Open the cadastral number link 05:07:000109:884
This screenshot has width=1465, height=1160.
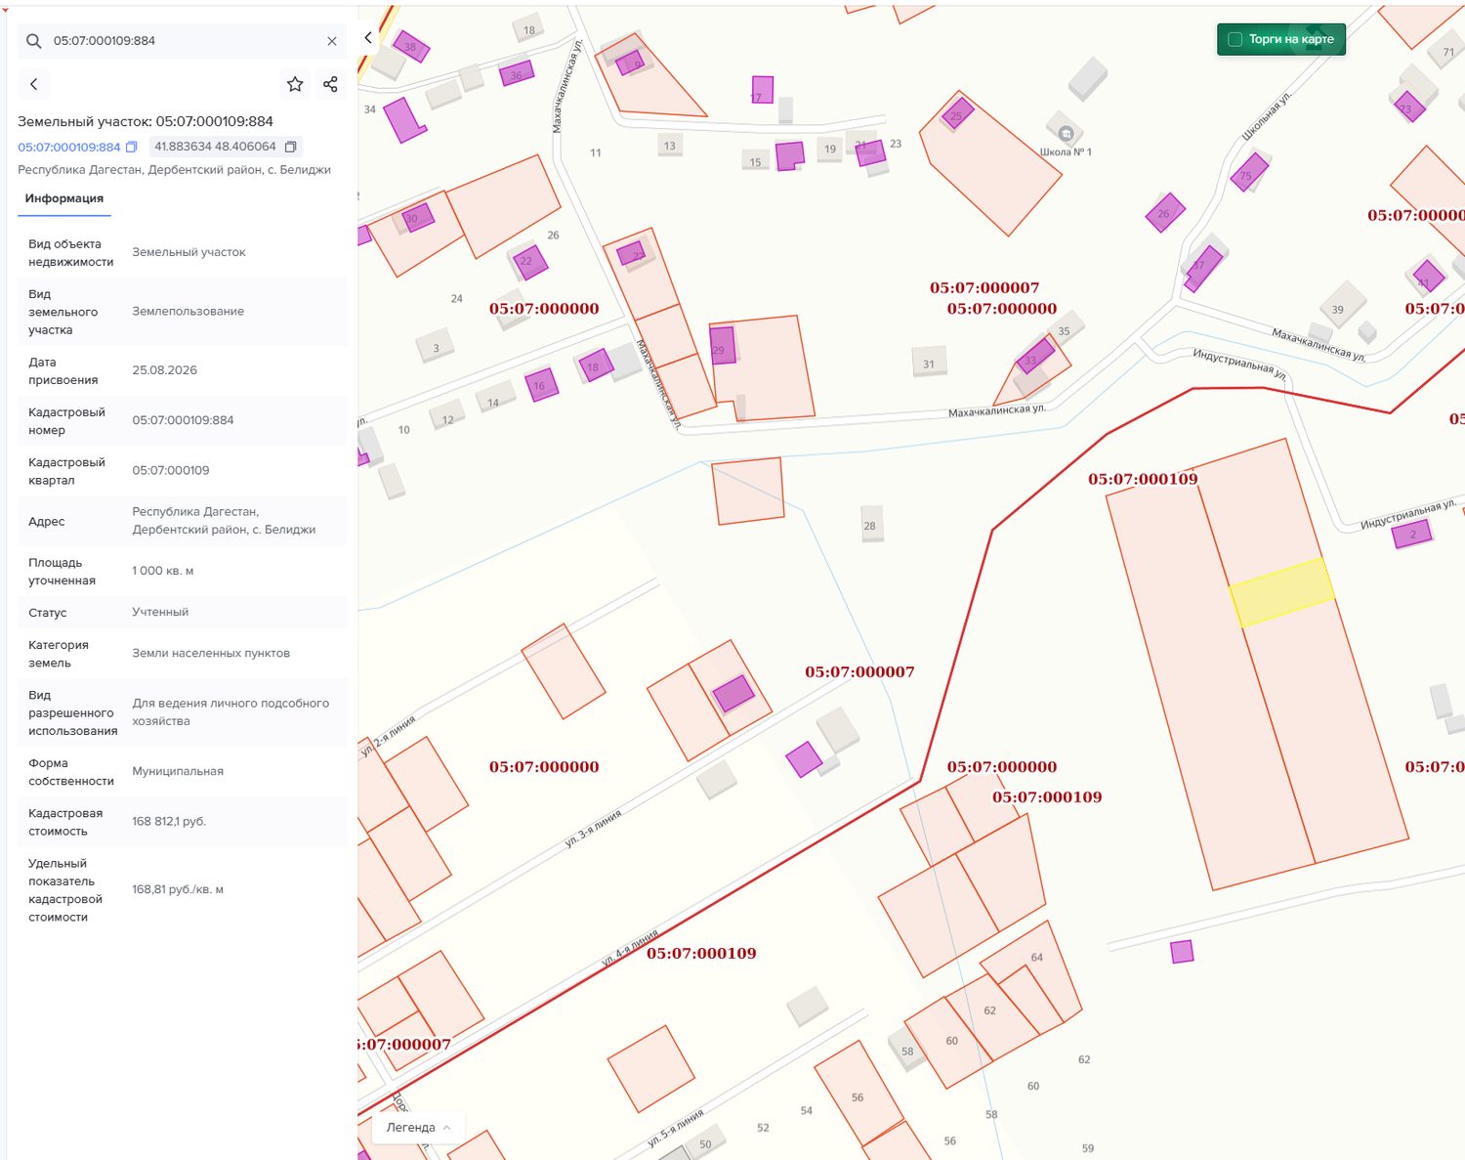coord(69,148)
